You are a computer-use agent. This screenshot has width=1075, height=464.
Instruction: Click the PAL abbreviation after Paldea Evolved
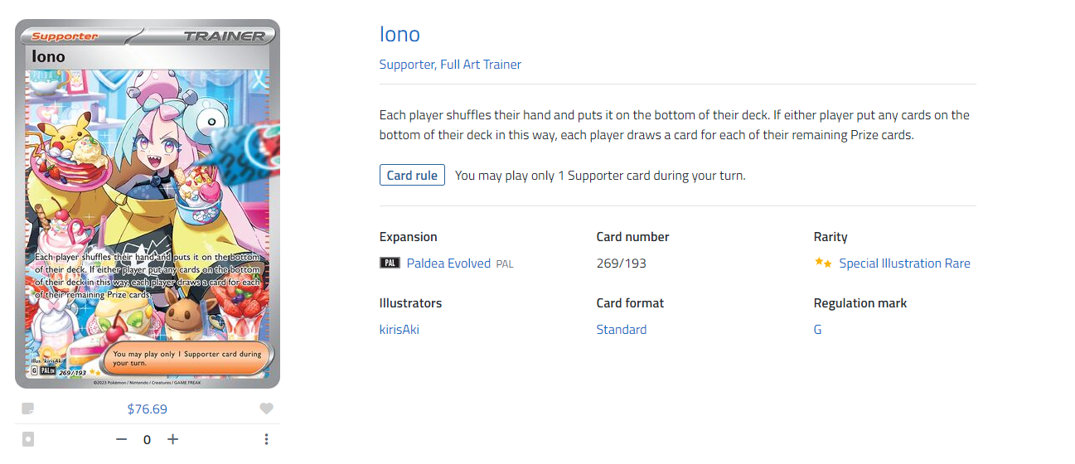(505, 263)
